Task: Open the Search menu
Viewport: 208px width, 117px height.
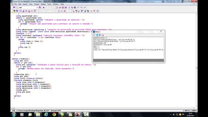Action: (25, 4)
